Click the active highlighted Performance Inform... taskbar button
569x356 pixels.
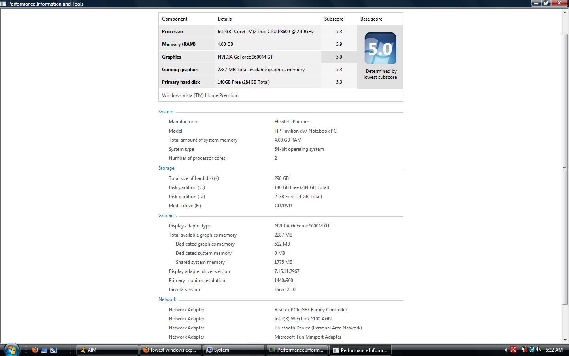coord(361,350)
